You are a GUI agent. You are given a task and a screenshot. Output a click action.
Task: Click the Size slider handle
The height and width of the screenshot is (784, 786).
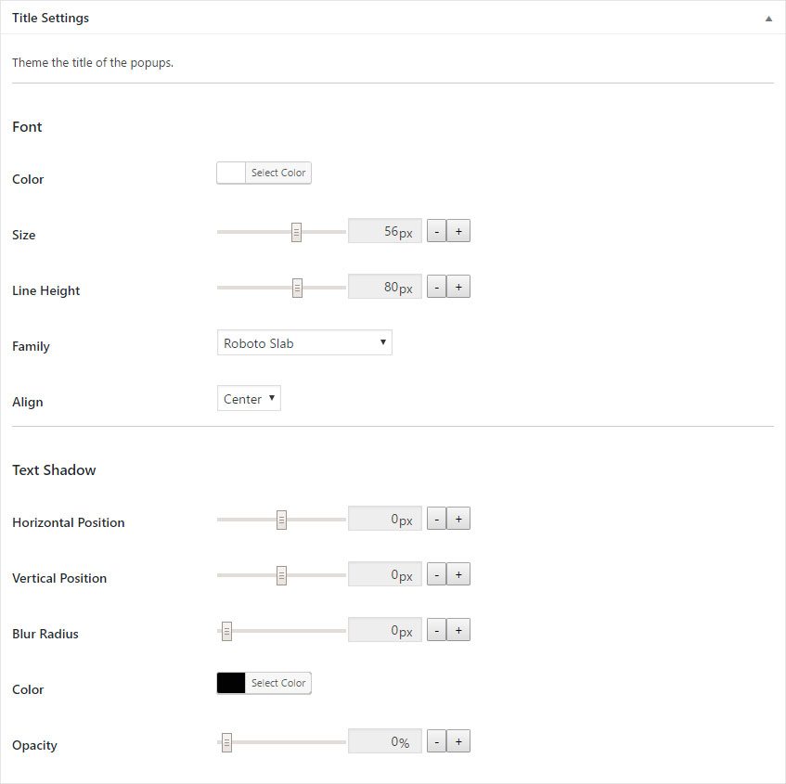pos(297,230)
